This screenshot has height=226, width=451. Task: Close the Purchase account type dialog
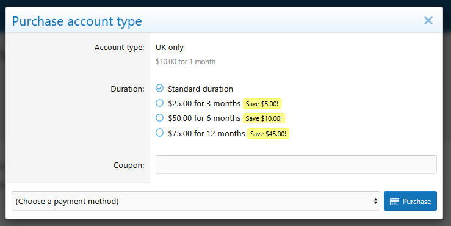(x=428, y=20)
